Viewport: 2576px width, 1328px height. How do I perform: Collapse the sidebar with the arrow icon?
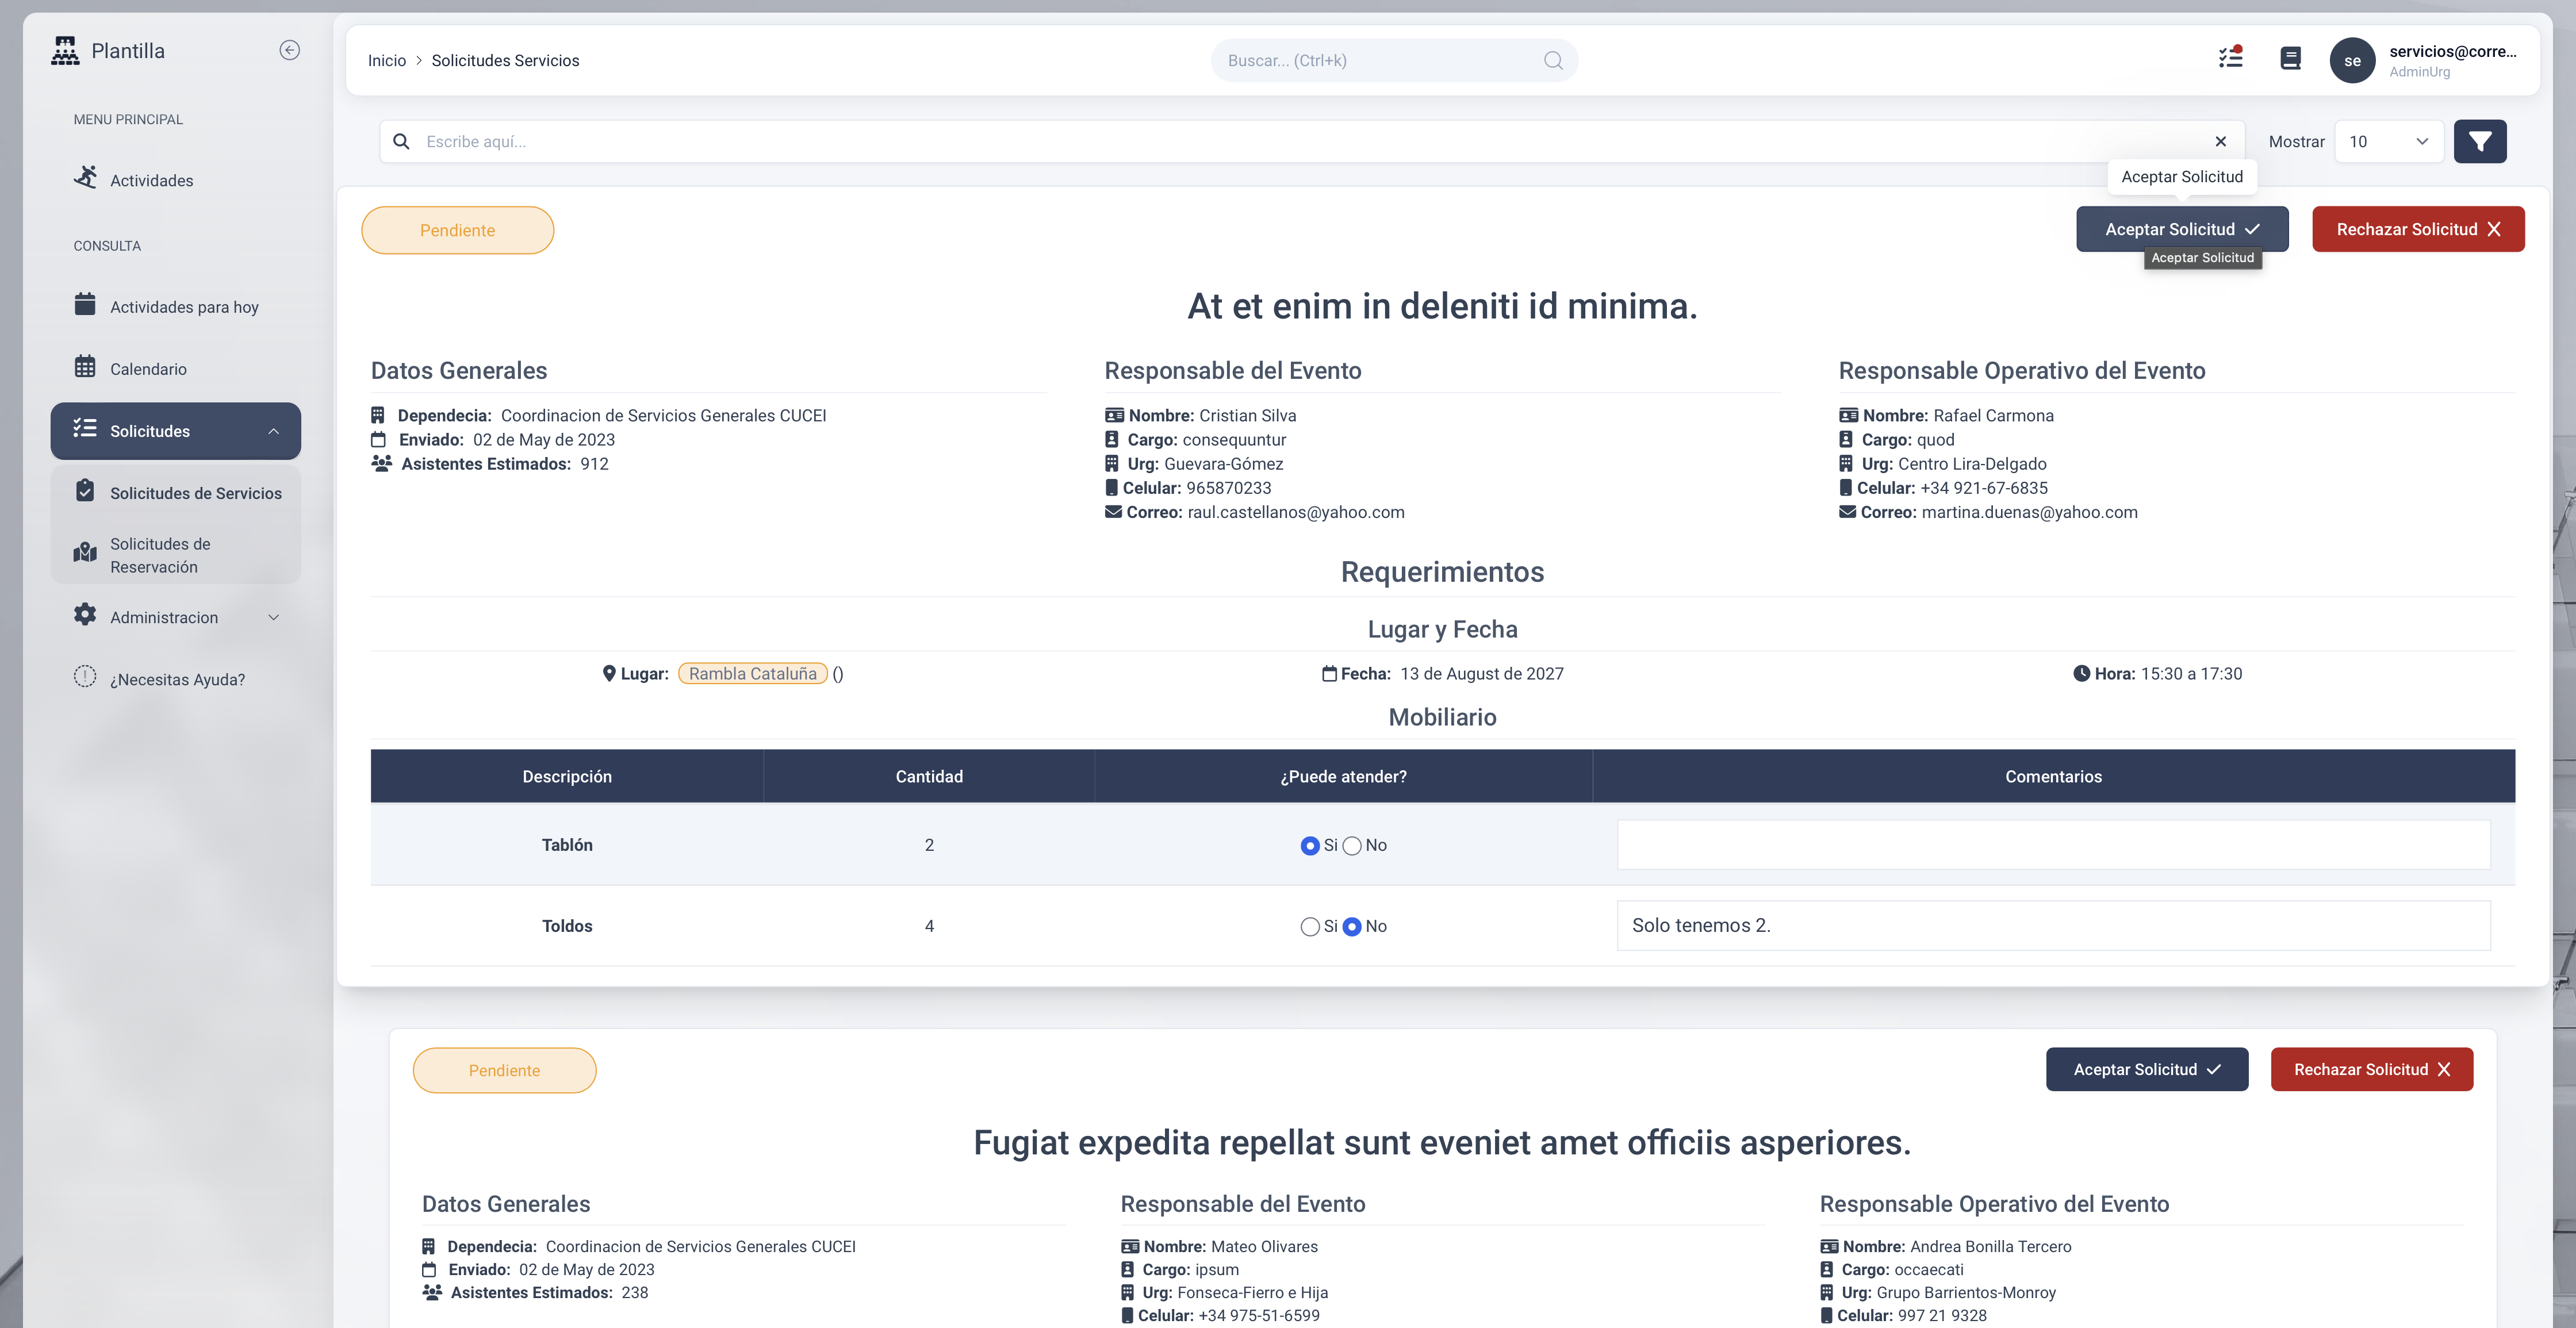(289, 50)
